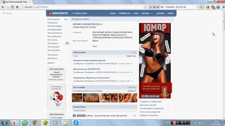
Task: Open 'игры' in the top menu
Action: [136, 13]
